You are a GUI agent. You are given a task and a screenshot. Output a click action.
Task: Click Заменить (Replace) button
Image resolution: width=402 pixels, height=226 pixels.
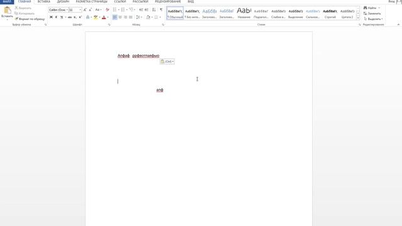(372, 13)
